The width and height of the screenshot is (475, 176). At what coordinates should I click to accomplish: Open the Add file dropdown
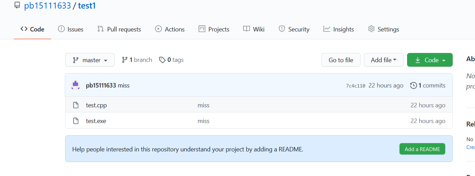coord(383,60)
